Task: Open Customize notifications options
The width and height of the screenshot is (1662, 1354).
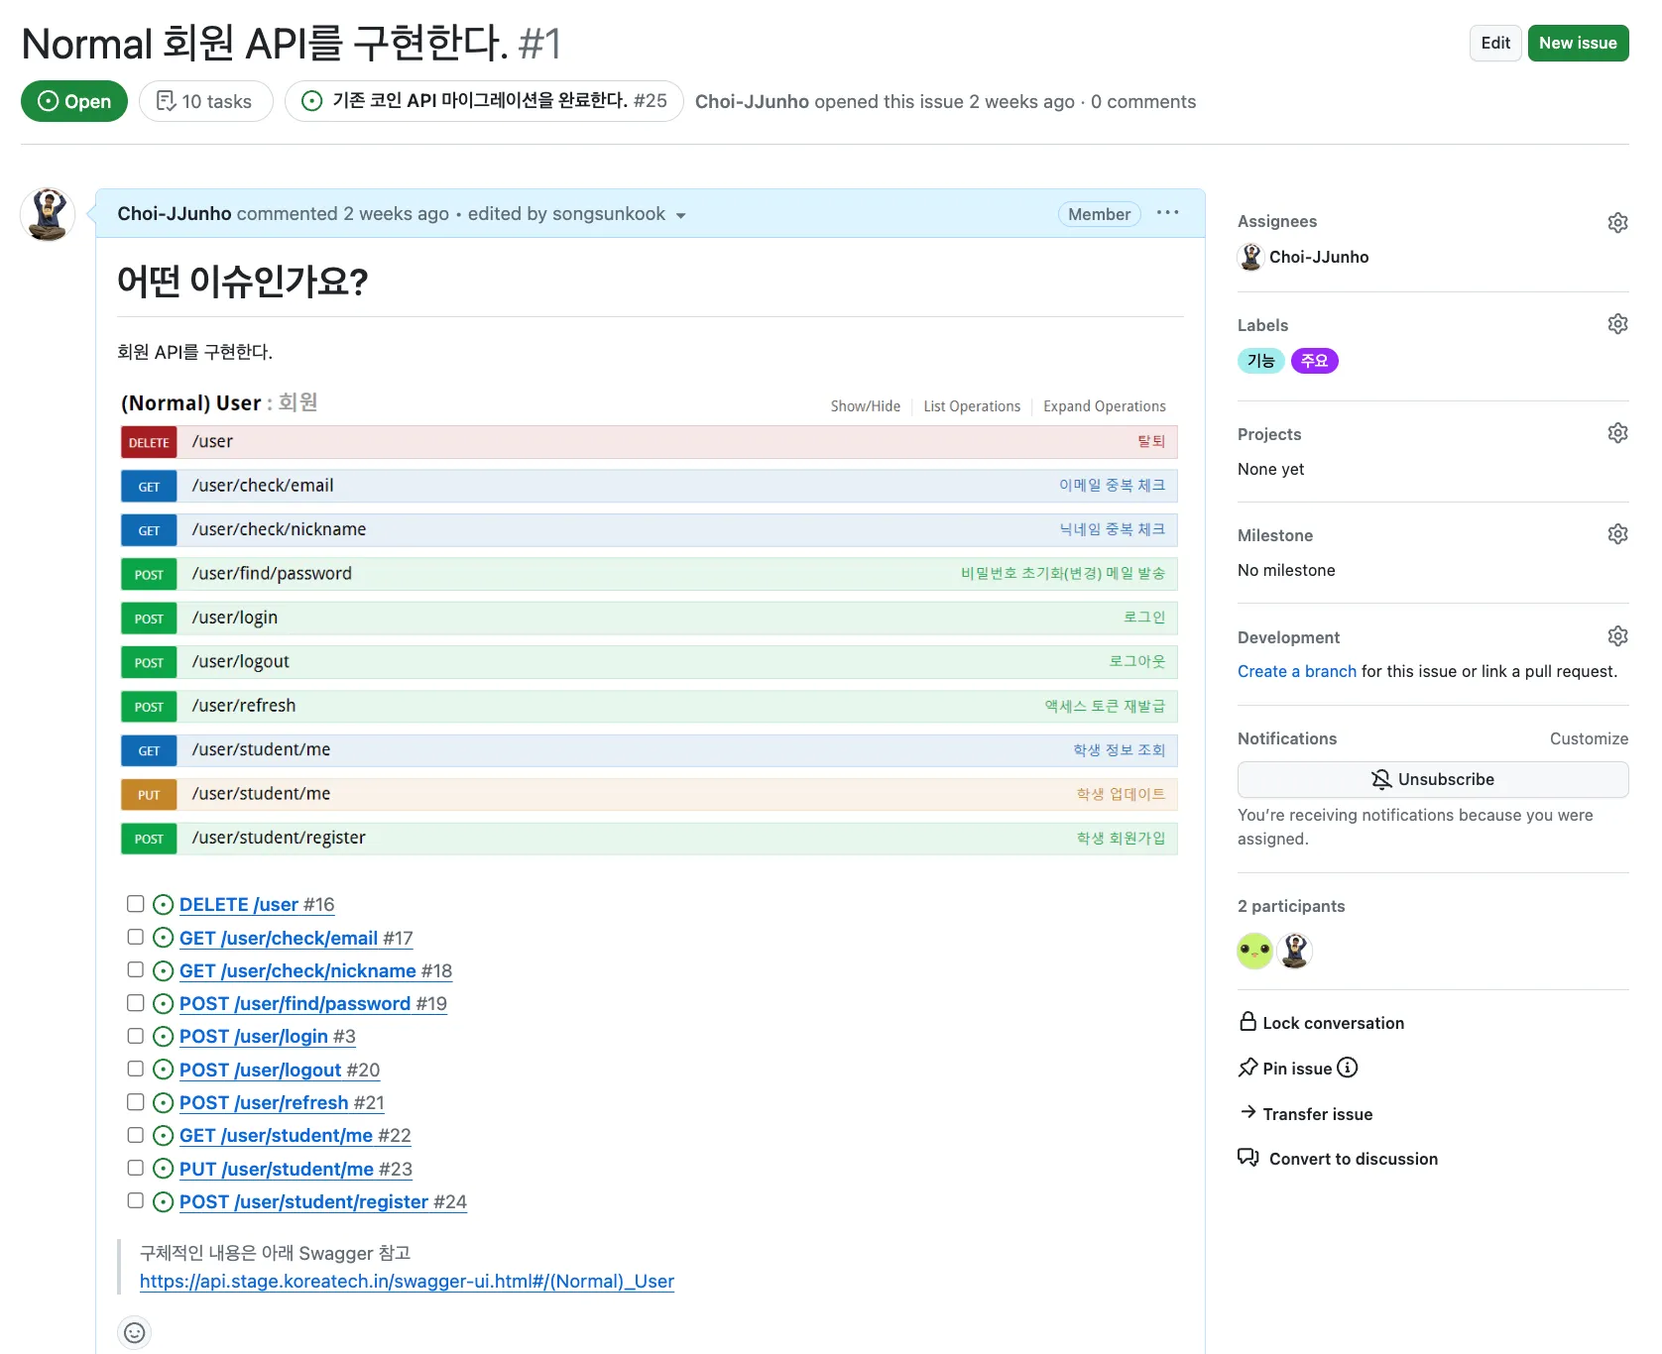Action: (x=1588, y=738)
